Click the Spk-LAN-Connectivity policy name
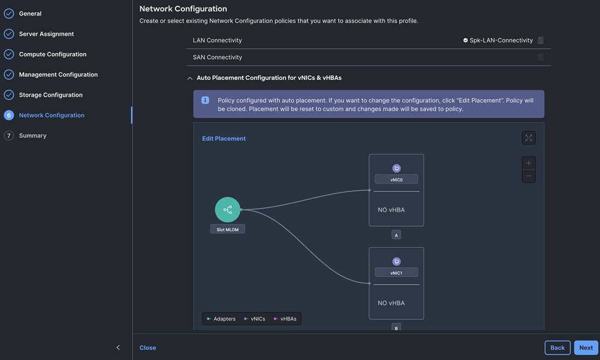This screenshot has width=600, height=360. click(501, 40)
